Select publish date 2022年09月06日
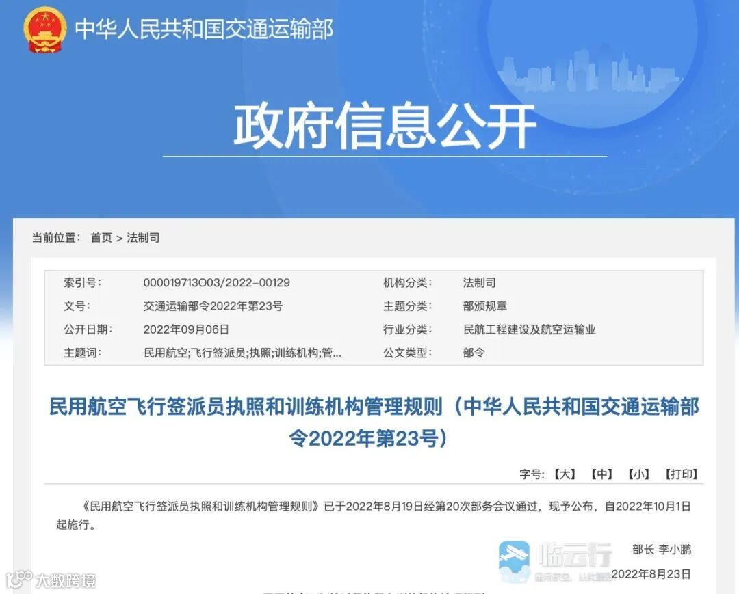This screenshot has height=594, width=739. tap(186, 329)
